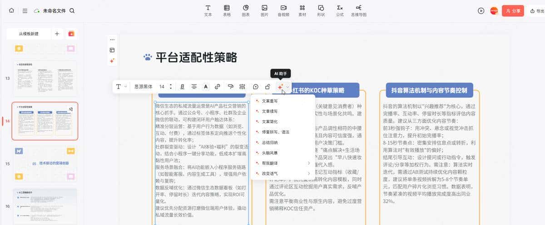This screenshot has height=225, width=545.
Task: Insert a 图表 chart
Action: [246, 10]
